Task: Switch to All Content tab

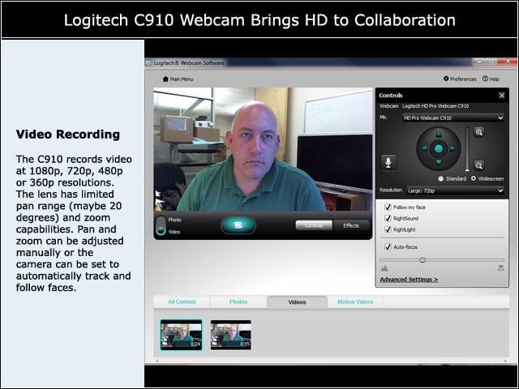Action: tap(182, 301)
